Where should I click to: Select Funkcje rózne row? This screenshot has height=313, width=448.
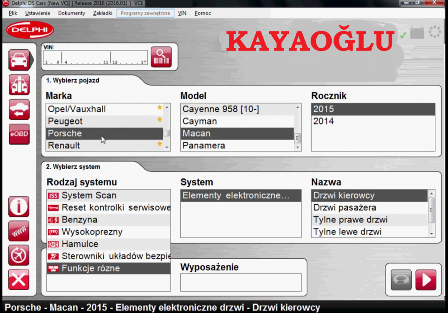click(108, 268)
